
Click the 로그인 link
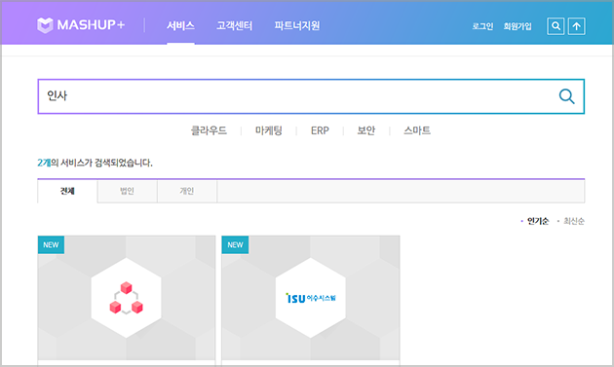[x=482, y=26]
